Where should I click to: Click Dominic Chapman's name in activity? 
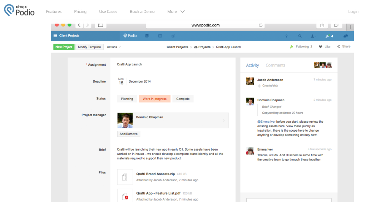271,100
